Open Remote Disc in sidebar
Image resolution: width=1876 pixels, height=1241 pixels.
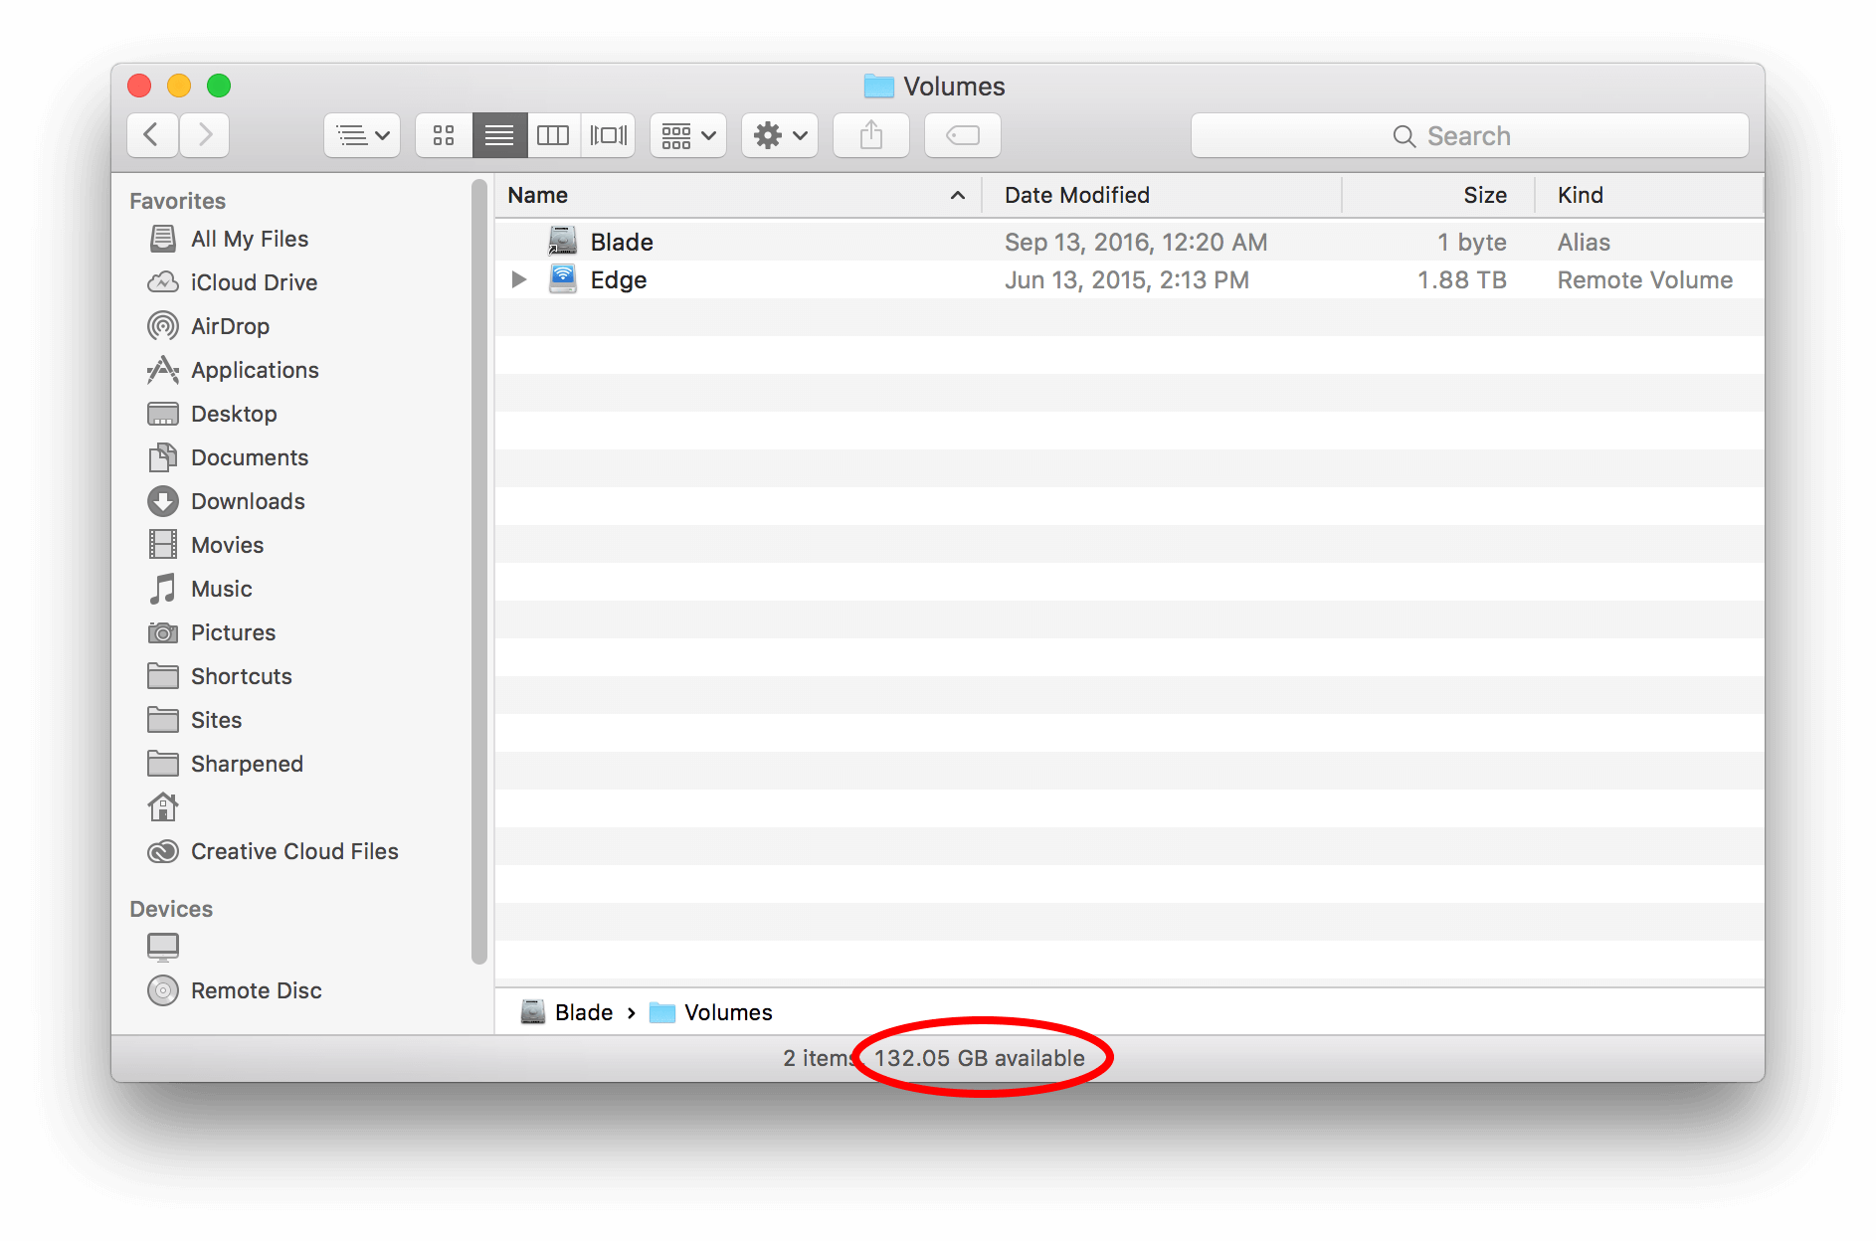click(234, 990)
